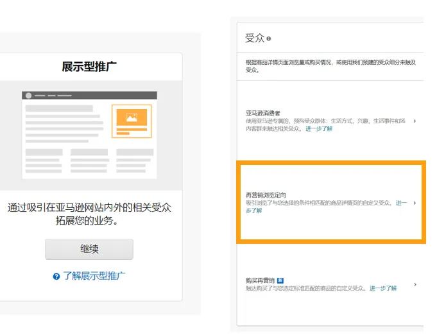The image size is (437, 335).
Task: Open 进一步了解 link under 购买再营销
Action: (383, 288)
